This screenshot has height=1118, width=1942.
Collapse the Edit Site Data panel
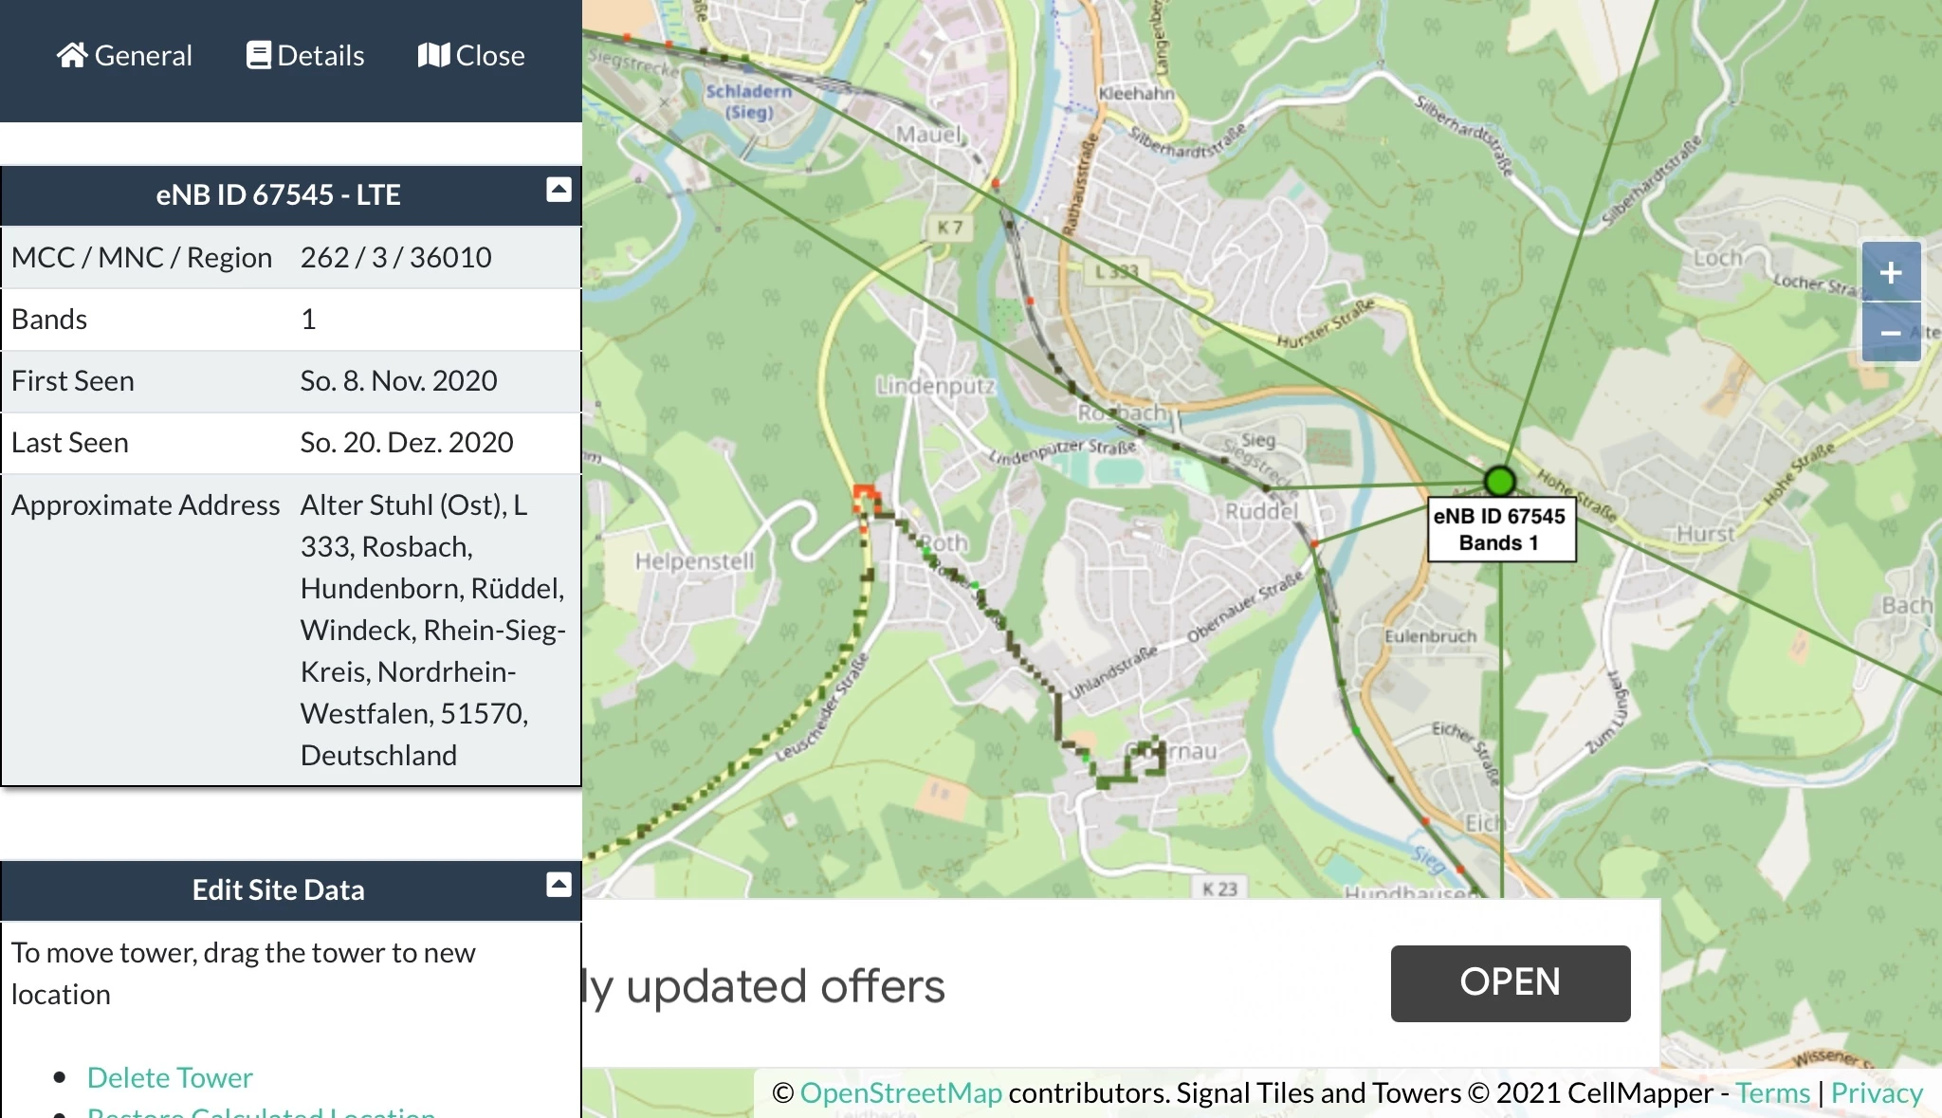point(559,885)
